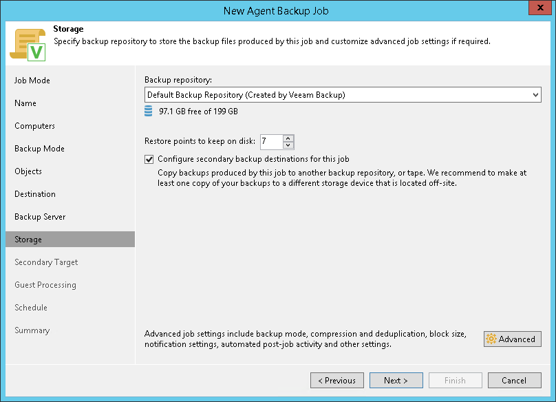Image resolution: width=556 pixels, height=402 pixels.
Task: Select the Objects step in sidebar
Action: pos(28,171)
